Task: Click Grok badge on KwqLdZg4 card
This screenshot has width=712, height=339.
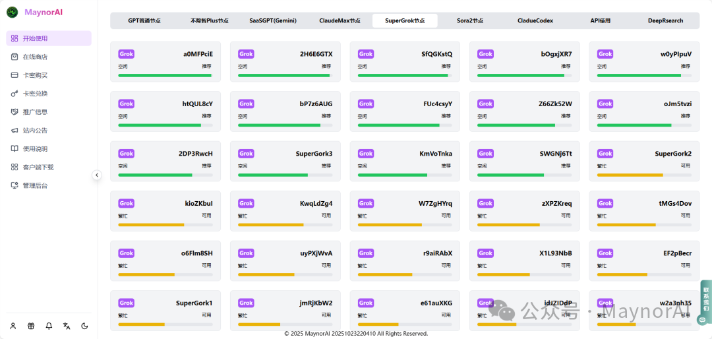Action: click(x=246, y=204)
